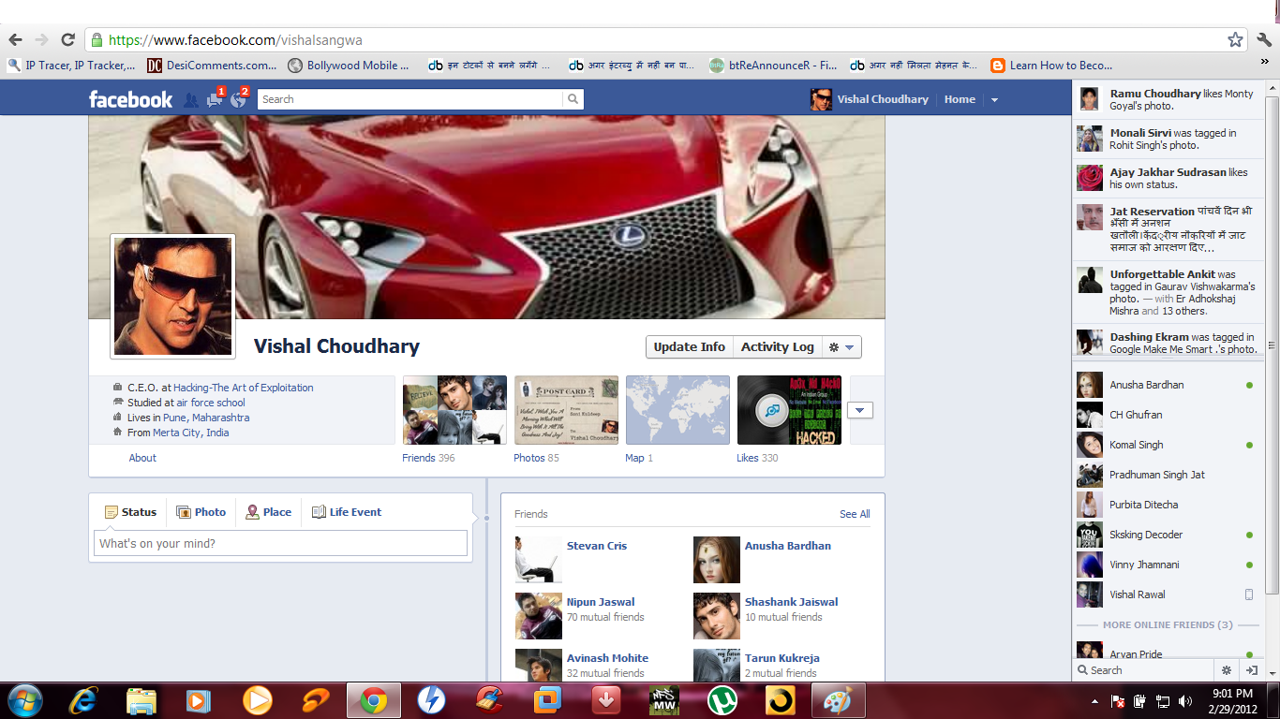Open See All friends list
Screen dimensions: 1280x719
(x=854, y=514)
